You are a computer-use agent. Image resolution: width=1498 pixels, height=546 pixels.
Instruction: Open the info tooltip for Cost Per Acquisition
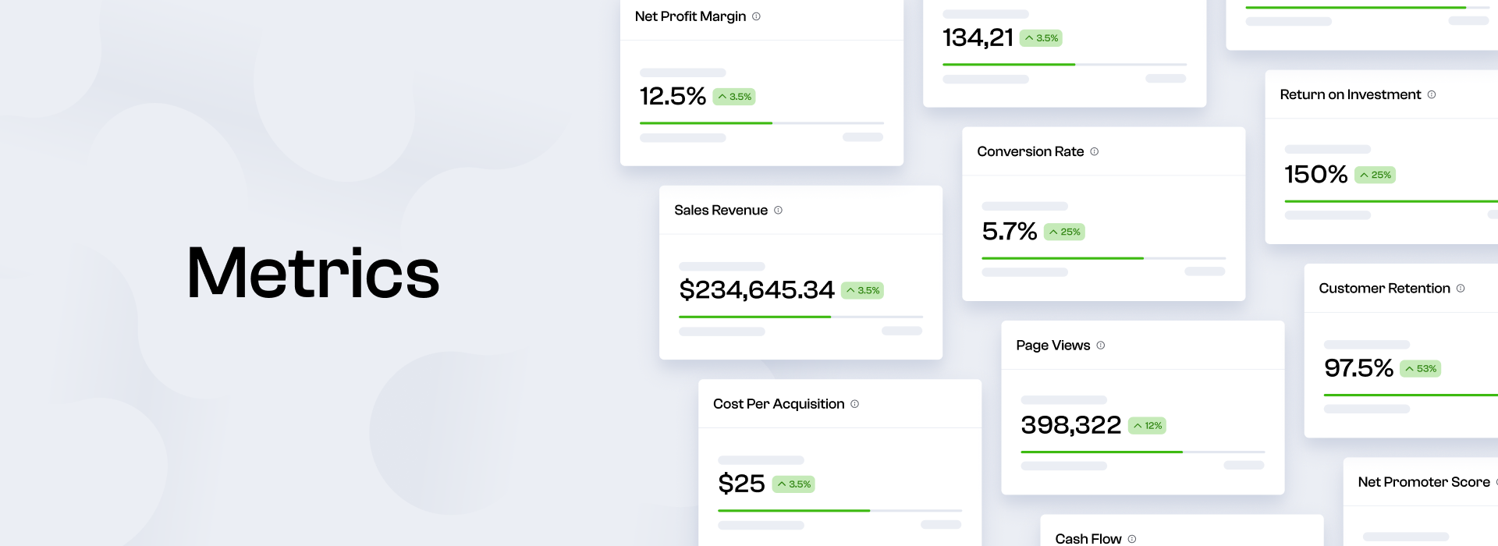(854, 404)
